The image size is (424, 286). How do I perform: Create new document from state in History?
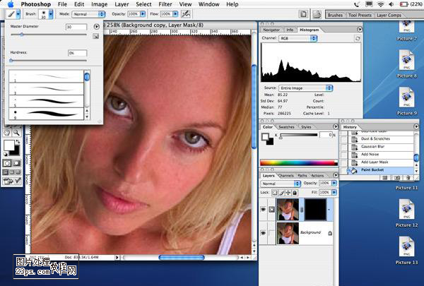click(385, 177)
